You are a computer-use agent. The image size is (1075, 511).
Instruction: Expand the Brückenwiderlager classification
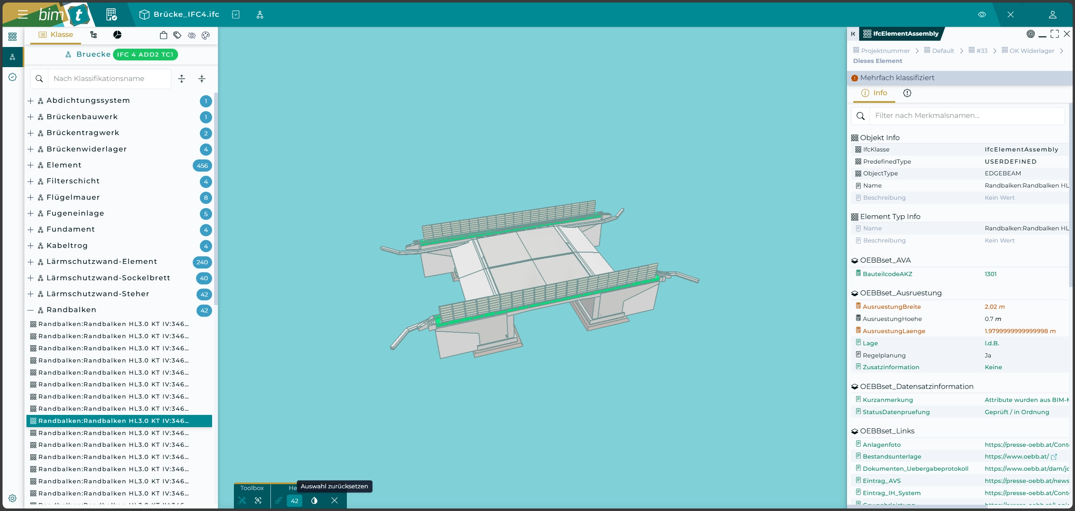(x=30, y=149)
